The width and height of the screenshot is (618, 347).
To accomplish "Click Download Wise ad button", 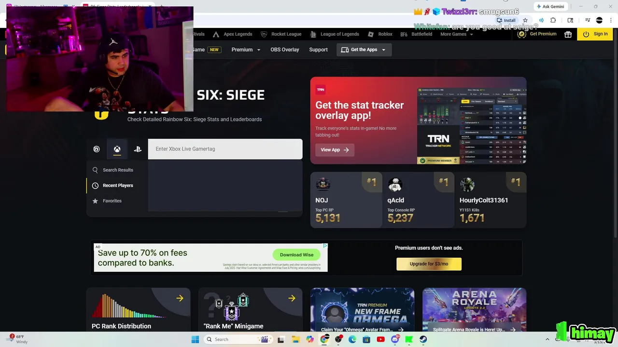I will [x=296, y=255].
